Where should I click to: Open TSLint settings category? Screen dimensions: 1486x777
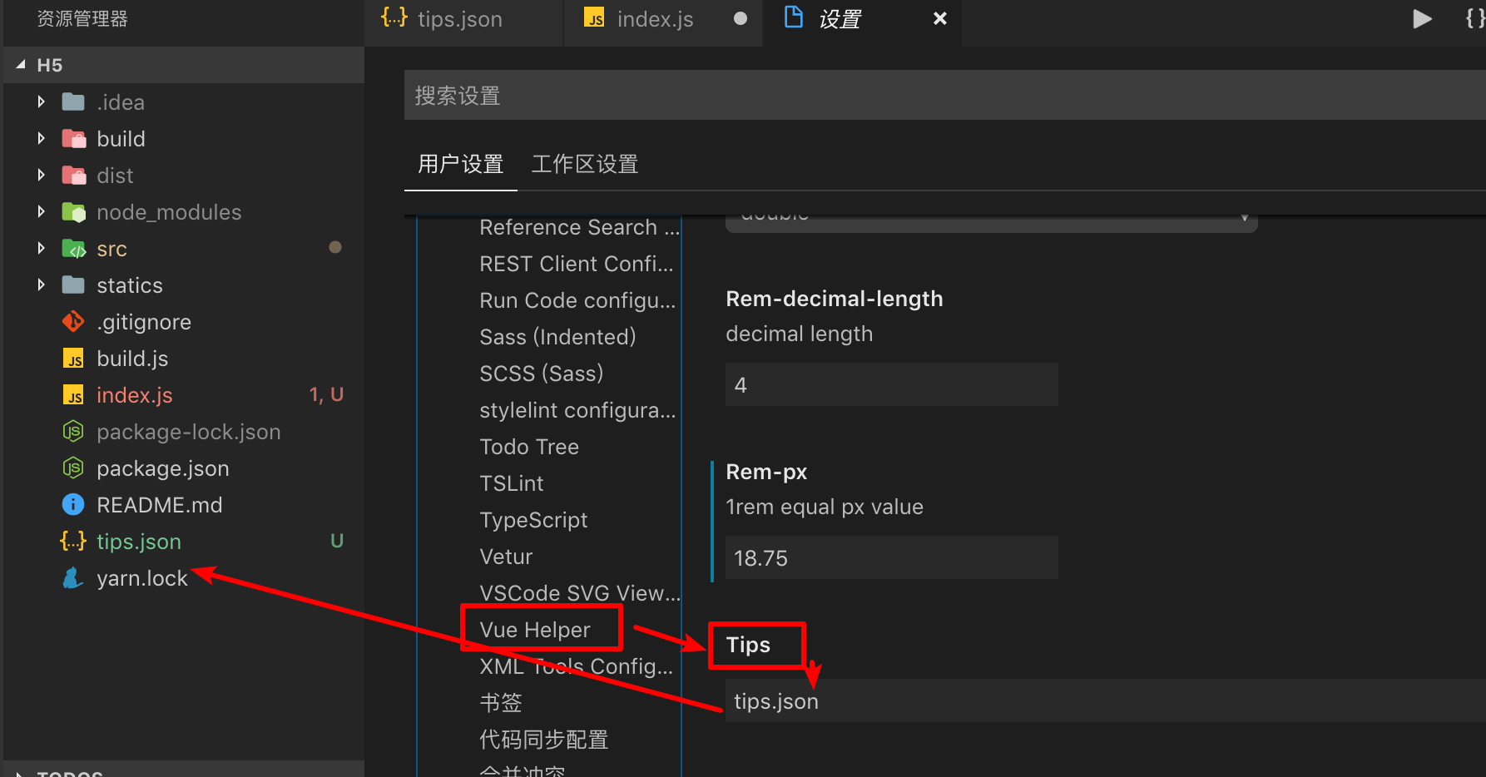[512, 483]
